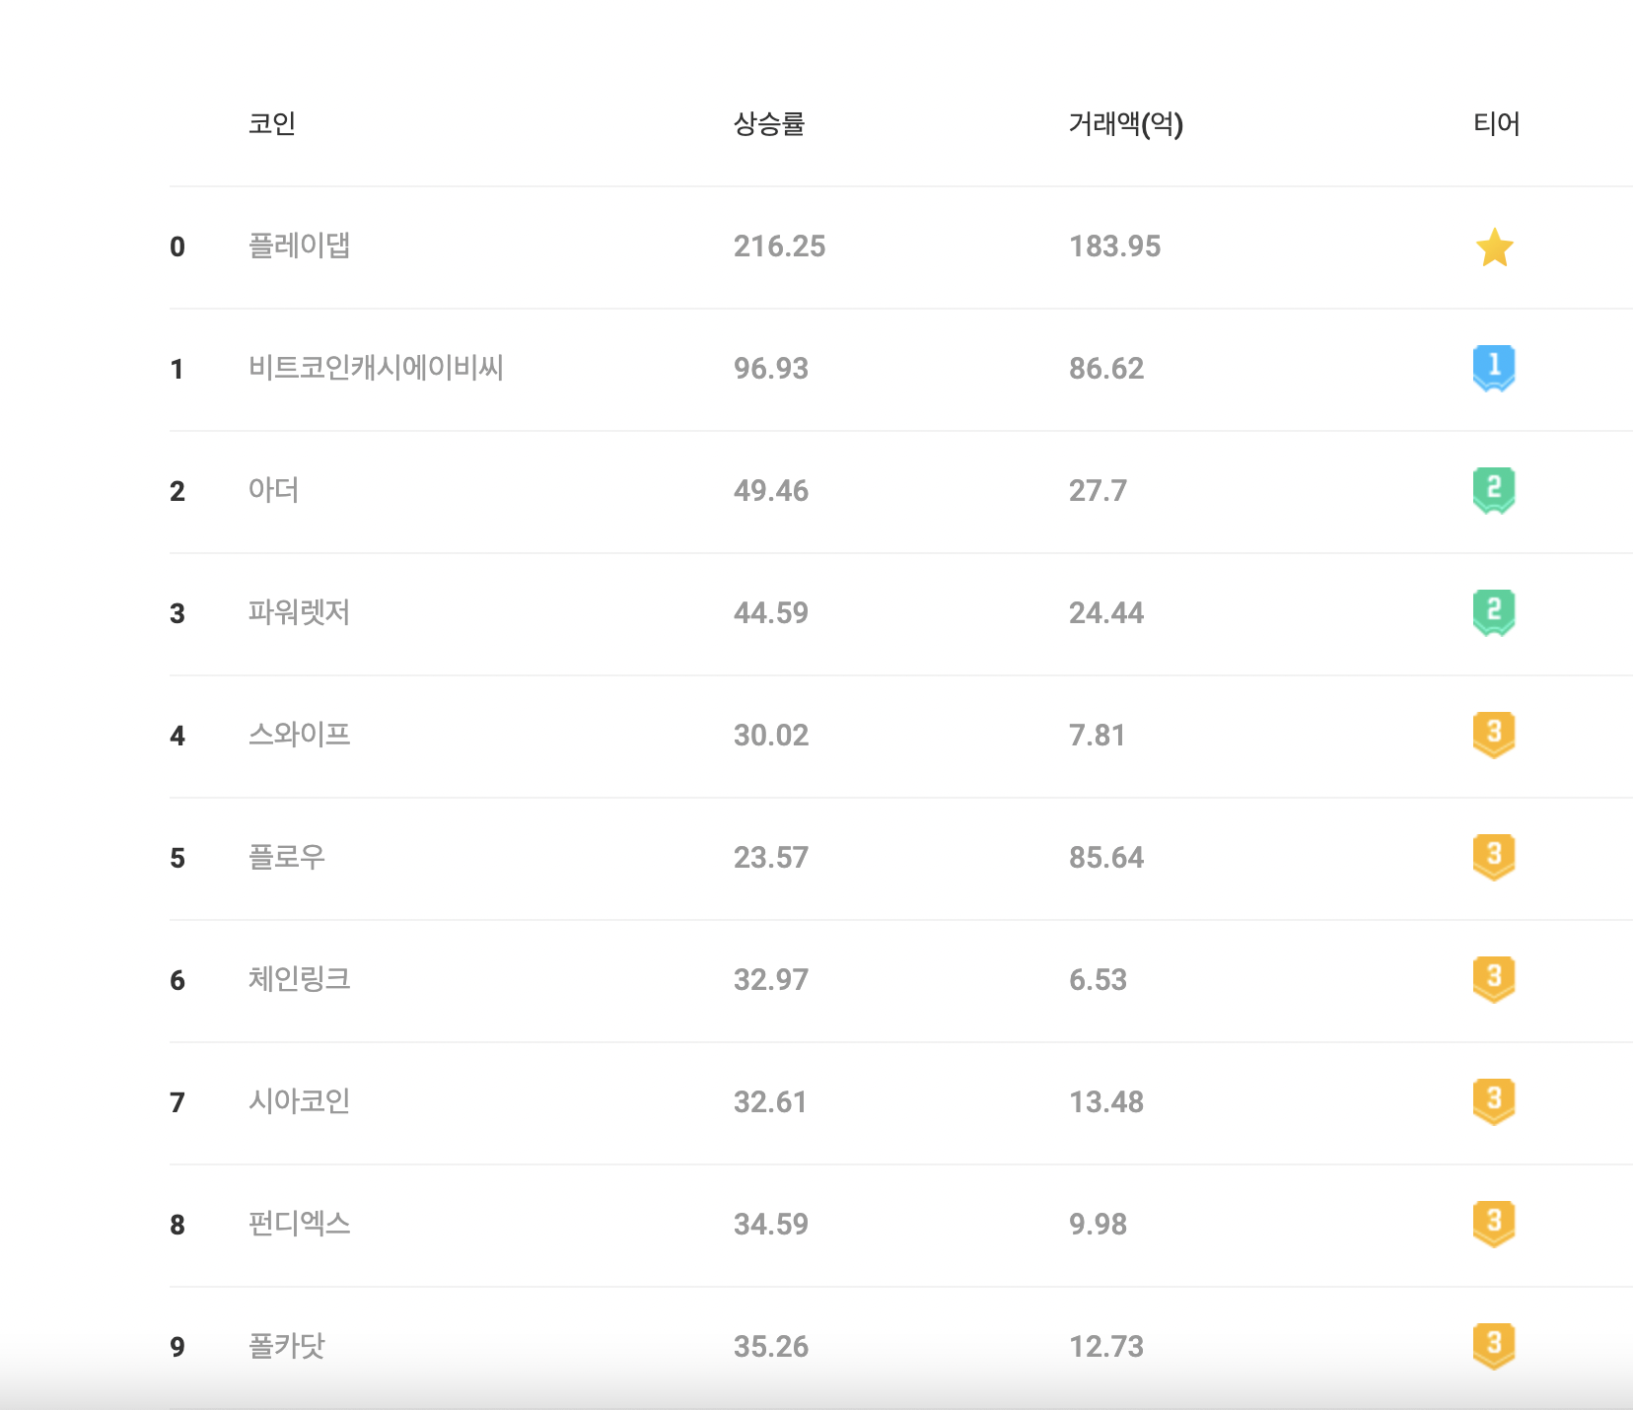The image size is (1633, 1410).
Task: Click the green tier 2 badge for 아더
Action: 1493,491
